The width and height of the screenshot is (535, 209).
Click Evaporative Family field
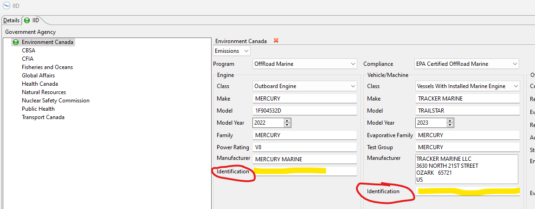467,135
